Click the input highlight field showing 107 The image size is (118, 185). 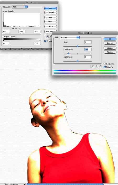37,32
